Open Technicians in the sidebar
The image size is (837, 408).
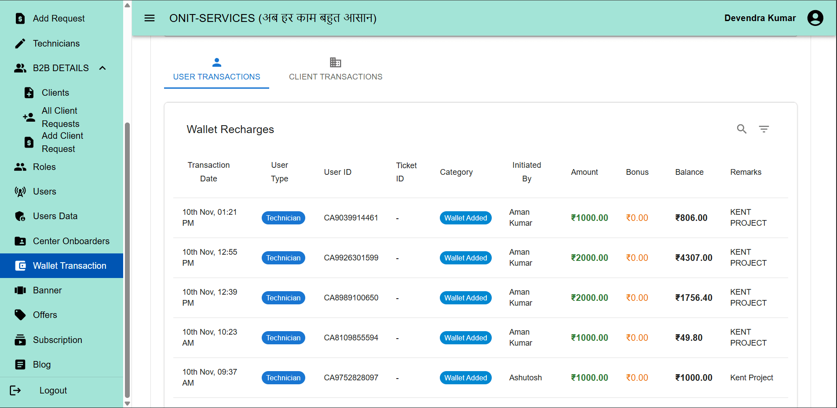(x=62, y=43)
